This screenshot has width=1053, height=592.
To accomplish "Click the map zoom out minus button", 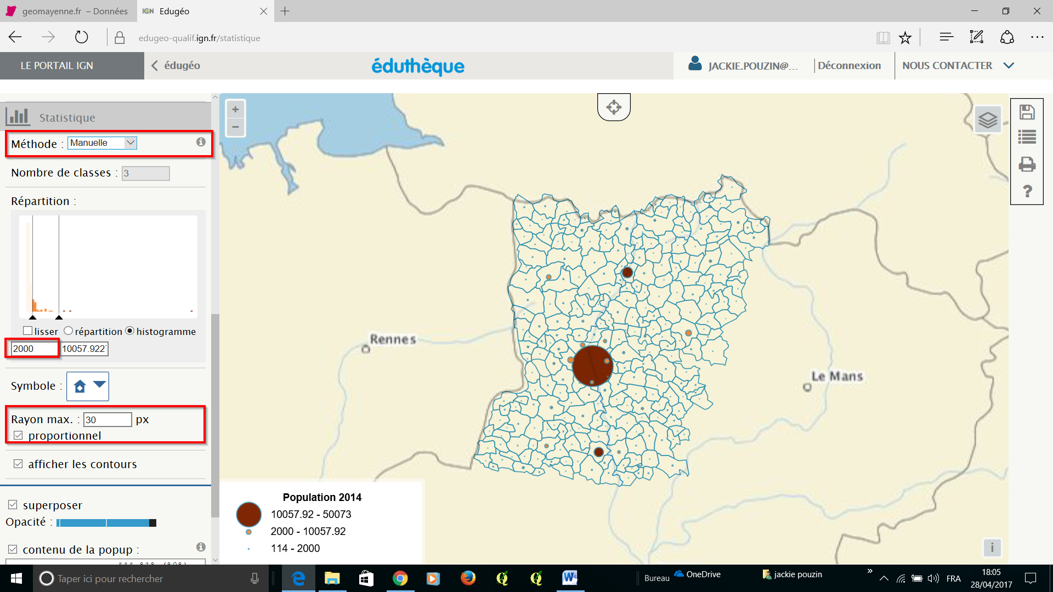I will 235,127.
